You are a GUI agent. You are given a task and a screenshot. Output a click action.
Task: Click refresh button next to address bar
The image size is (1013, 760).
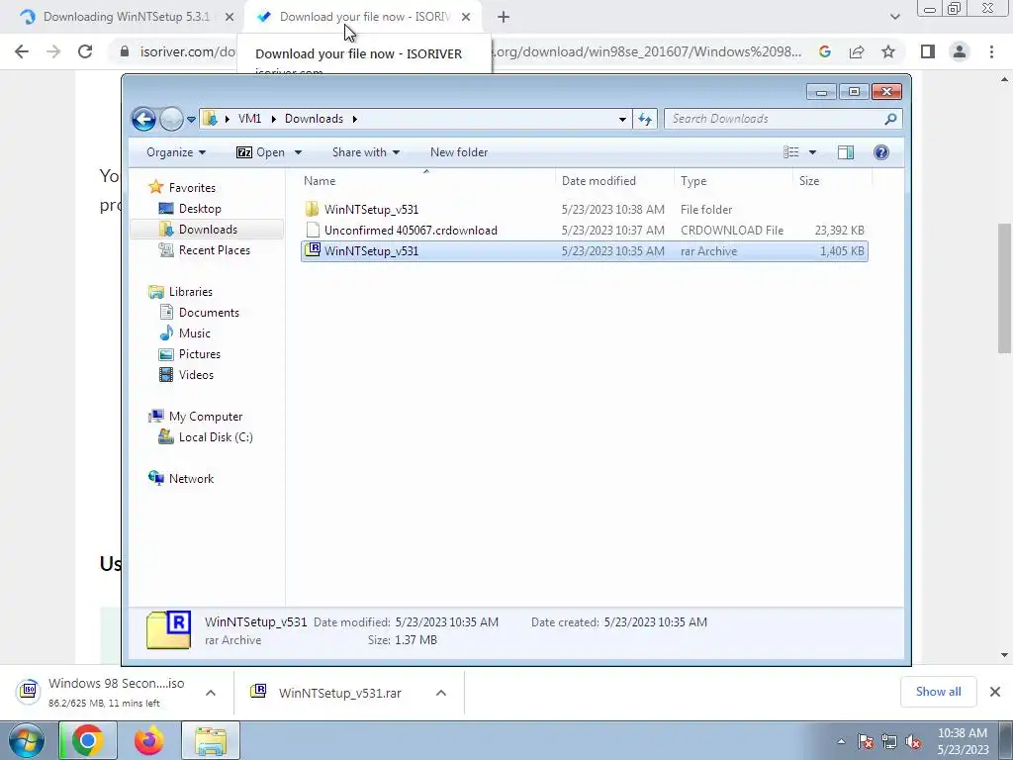[x=645, y=119]
